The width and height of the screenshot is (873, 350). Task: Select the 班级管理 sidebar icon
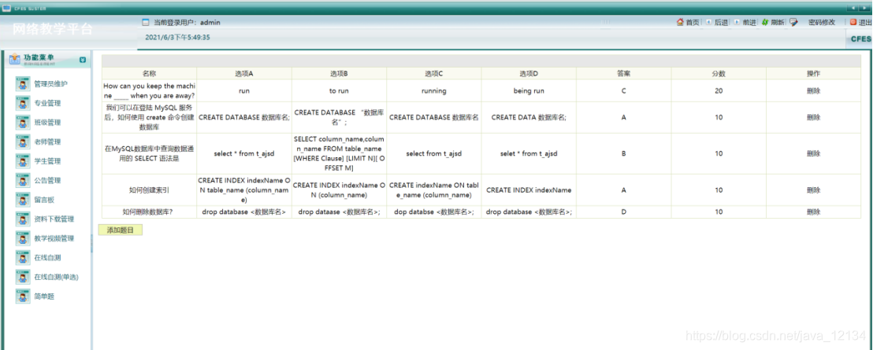pos(23,122)
